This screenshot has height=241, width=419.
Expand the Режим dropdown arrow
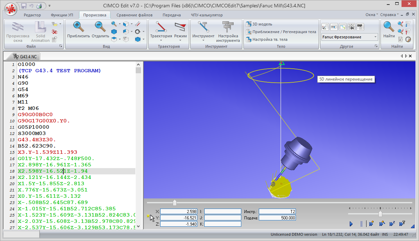tap(180, 40)
